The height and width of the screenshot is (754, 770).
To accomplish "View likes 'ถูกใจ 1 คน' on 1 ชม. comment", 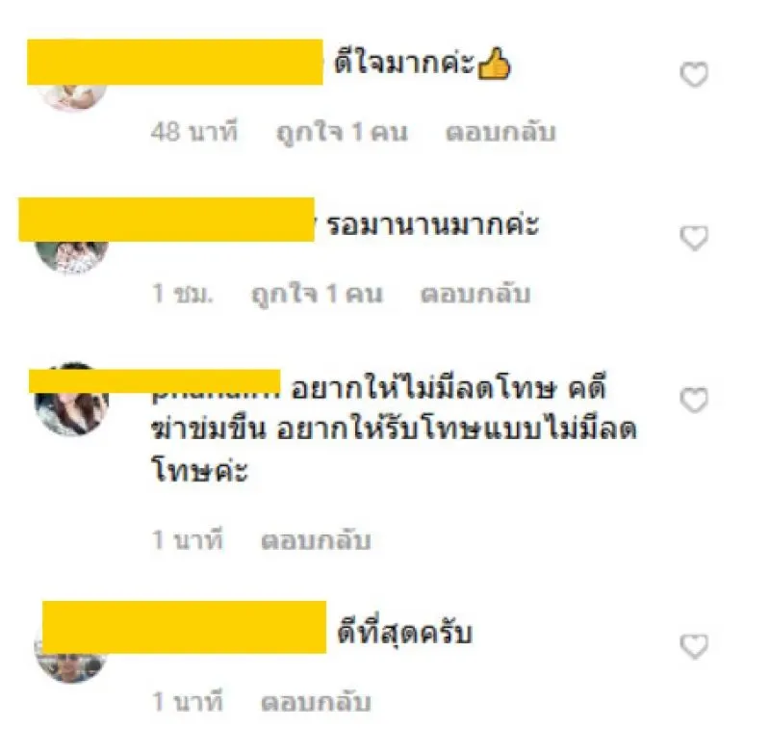I will pos(317,295).
